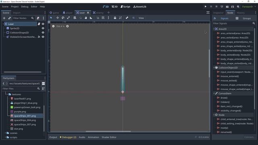Collapse the CanvasItem signals group
This screenshot has height=145, width=258.
point(214,93)
